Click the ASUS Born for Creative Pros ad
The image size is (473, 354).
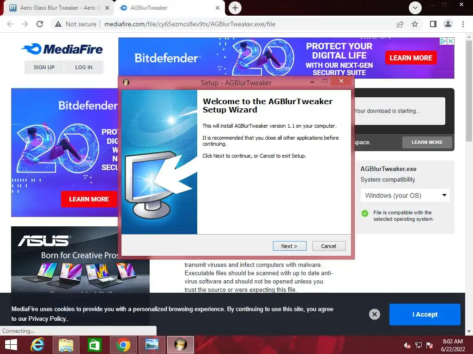point(80,259)
